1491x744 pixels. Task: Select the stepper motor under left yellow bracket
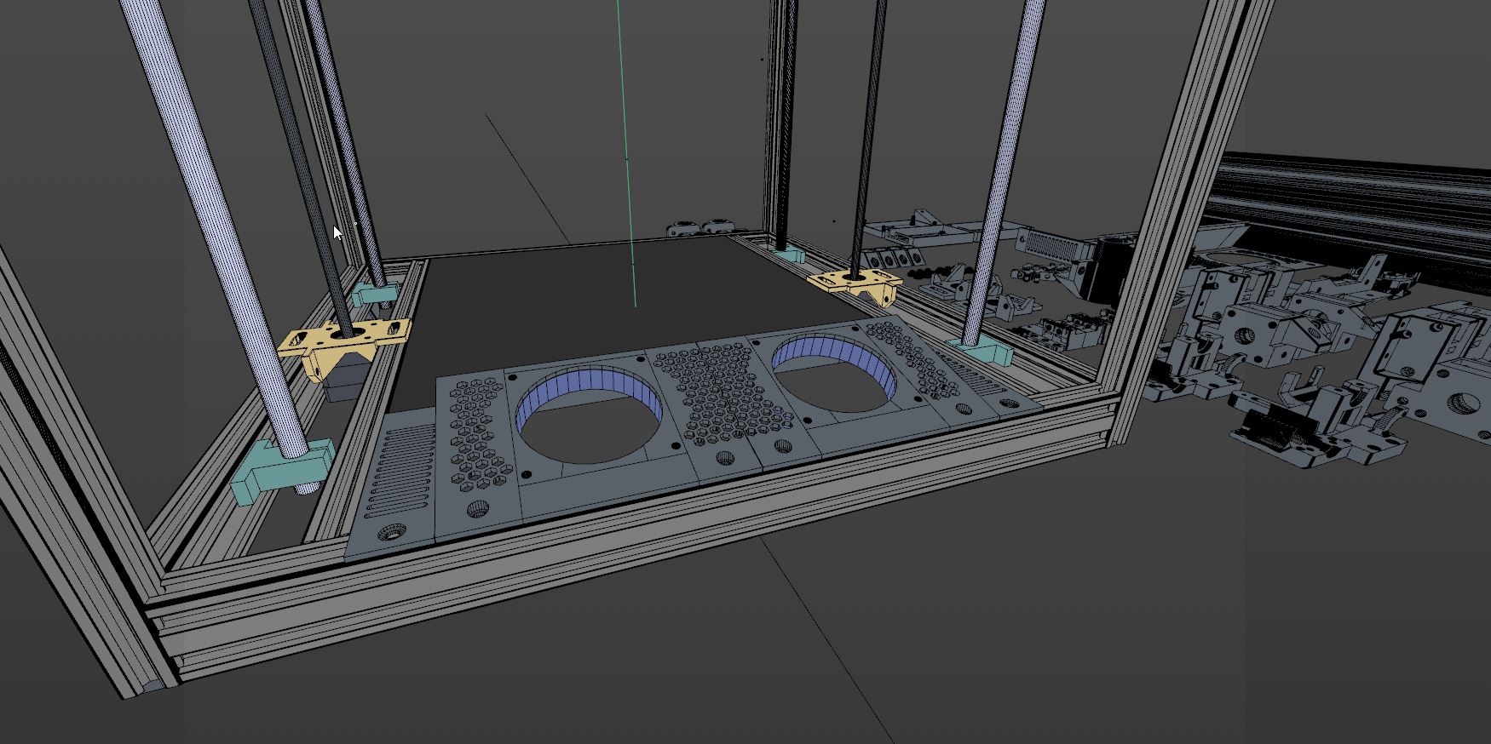pos(348,381)
